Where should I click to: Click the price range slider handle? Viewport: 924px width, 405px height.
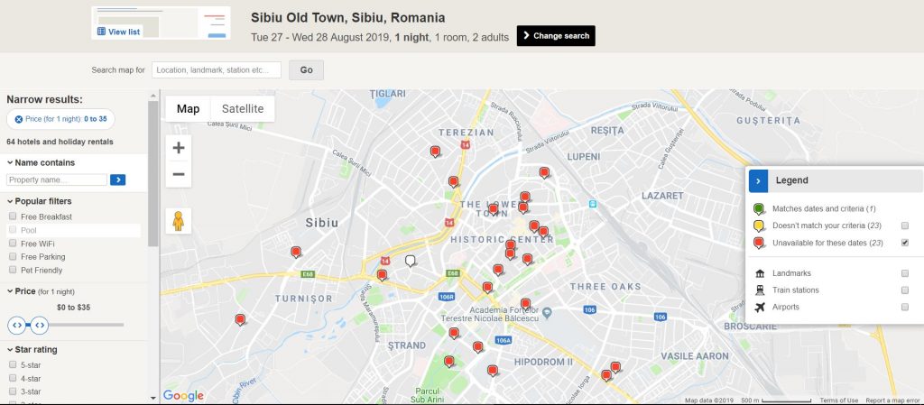click(x=39, y=324)
